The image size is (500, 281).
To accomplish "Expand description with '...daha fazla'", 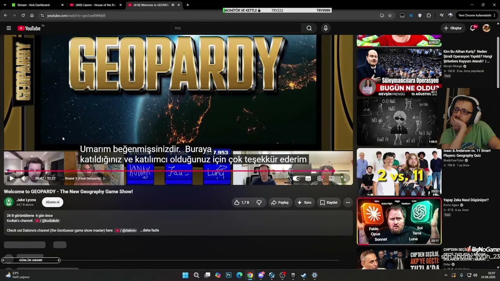I will tap(150, 230).
